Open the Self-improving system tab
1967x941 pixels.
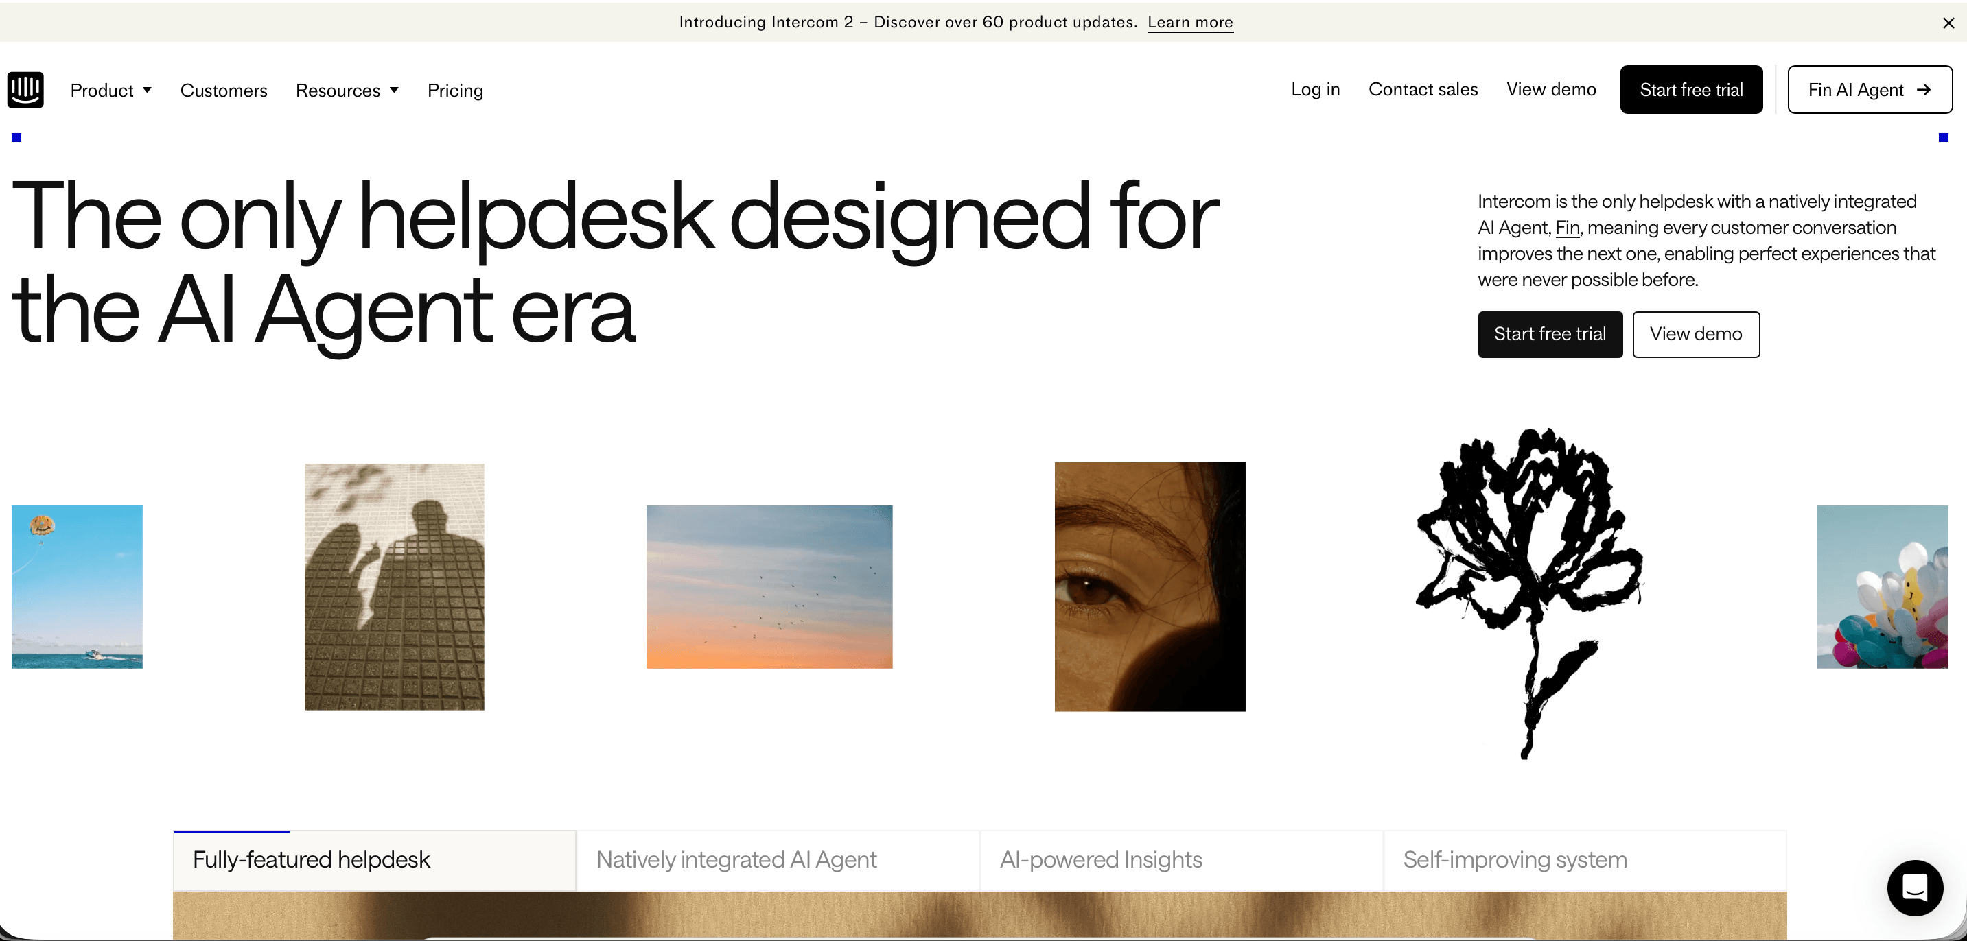(x=1585, y=860)
